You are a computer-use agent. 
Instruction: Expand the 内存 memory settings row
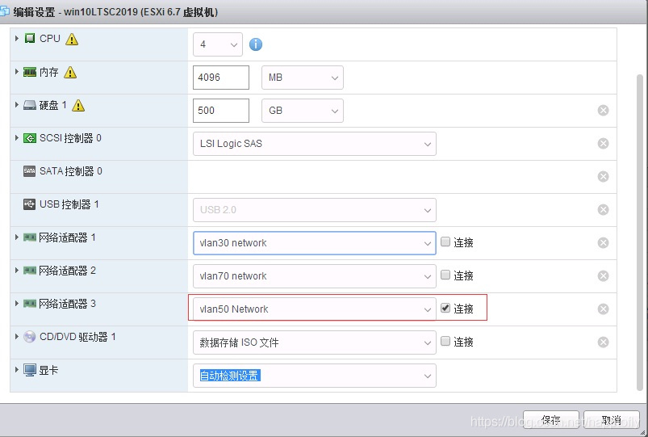[x=16, y=72]
